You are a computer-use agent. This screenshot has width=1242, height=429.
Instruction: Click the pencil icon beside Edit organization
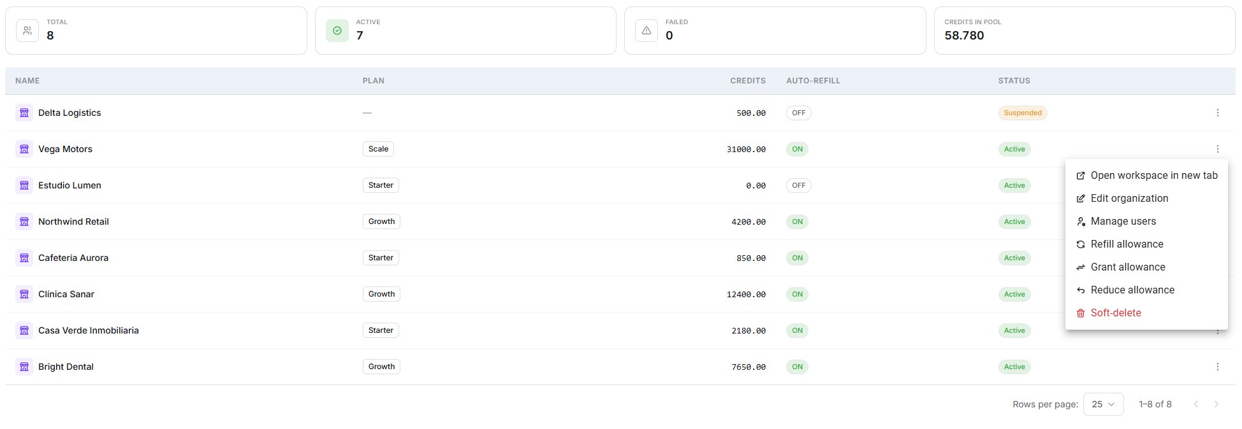pos(1080,199)
